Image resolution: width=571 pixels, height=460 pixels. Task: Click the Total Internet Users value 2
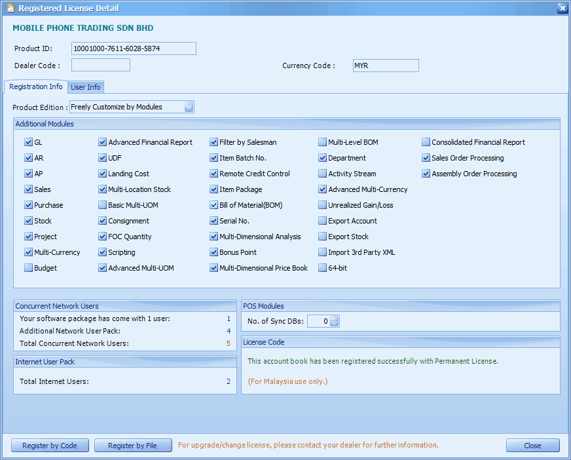pos(229,381)
